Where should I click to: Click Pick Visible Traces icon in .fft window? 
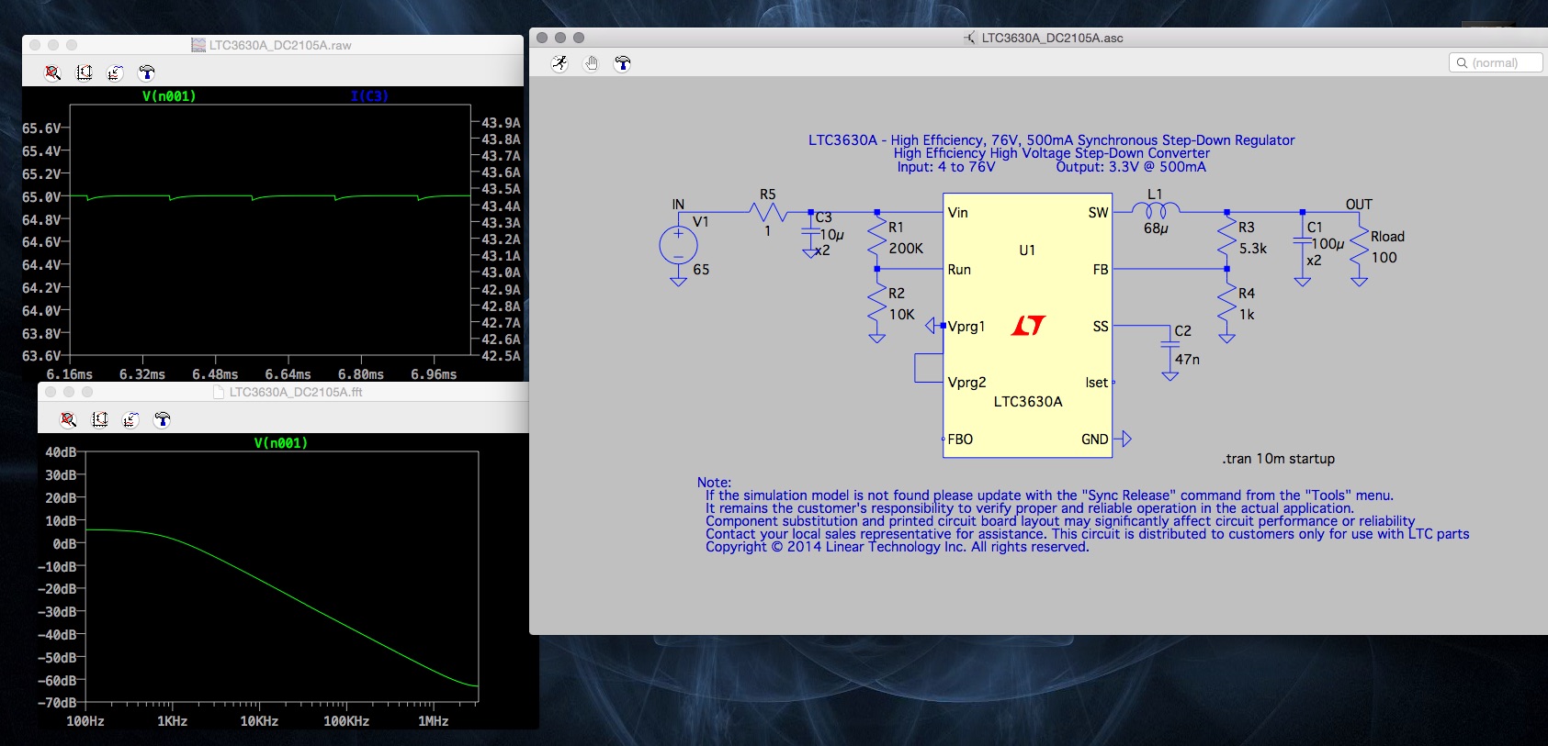click(130, 419)
